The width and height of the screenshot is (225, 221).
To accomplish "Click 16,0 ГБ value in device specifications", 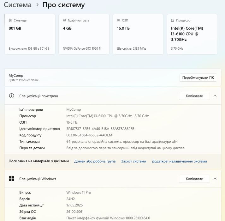I will [72, 122].
